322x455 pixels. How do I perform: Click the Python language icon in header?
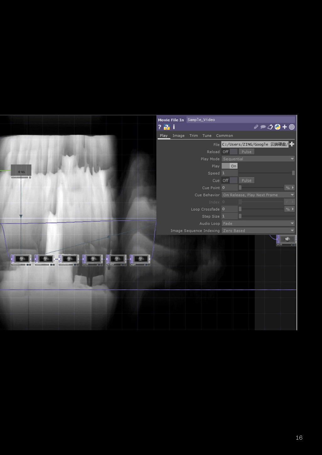click(x=277, y=127)
